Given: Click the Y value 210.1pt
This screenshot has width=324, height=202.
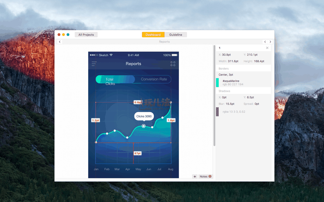Looking at the screenshot, I should 252,55.
